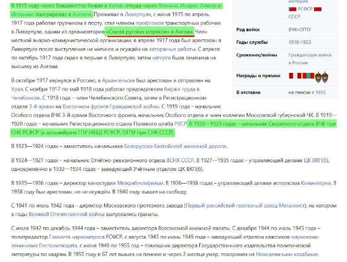This screenshot has width=347, height=262.
Task: Click the red-and-white award ribbon
Action: click(295, 76)
